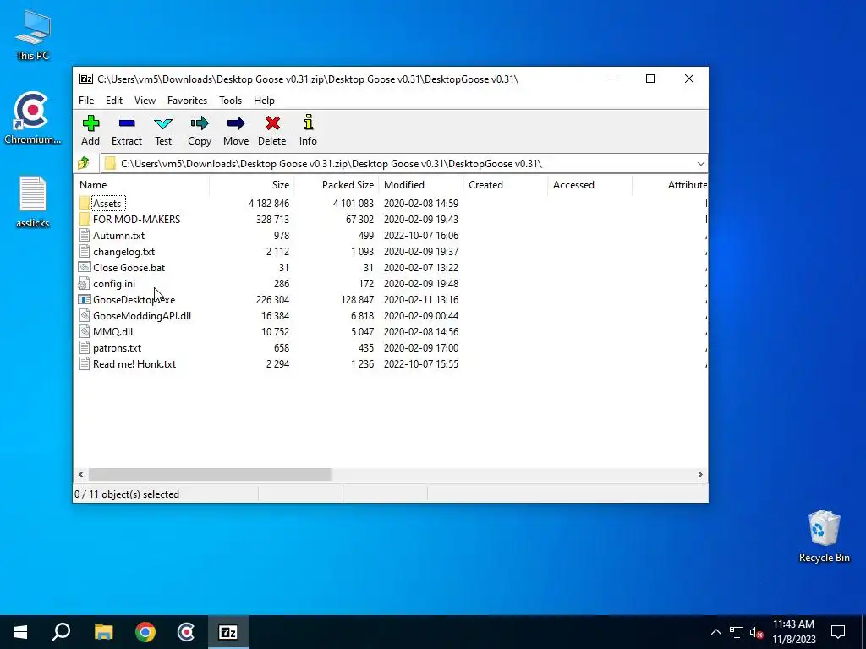Open This PC desktop icon
The image size is (866, 649).
click(x=33, y=34)
